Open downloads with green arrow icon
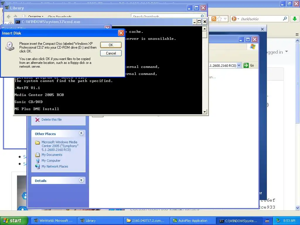Image resolution: width=300 pixels, height=225 pixels. click(x=295, y=19)
